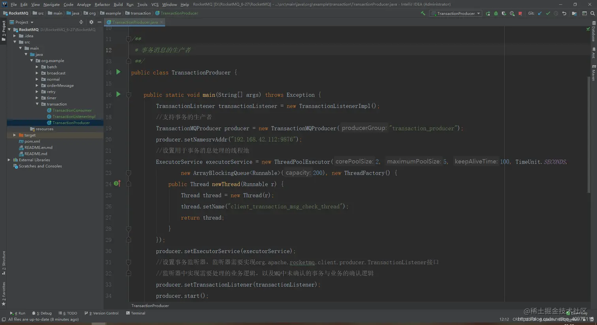Toggle the tool window quick access icon in status bar
The image size is (597, 325).
pyautogui.click(x=4, y=319)
